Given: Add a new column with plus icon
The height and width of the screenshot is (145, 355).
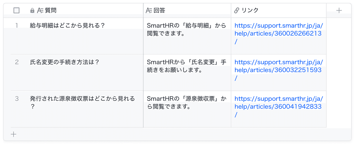Looking at the screenshot, I should pos(339,10).
